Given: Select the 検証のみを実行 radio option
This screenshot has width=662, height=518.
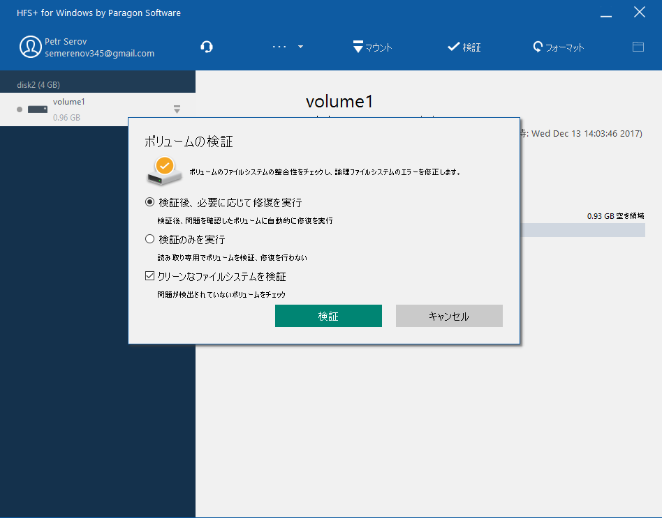Looking at the screenshot, I should point(149,239).
